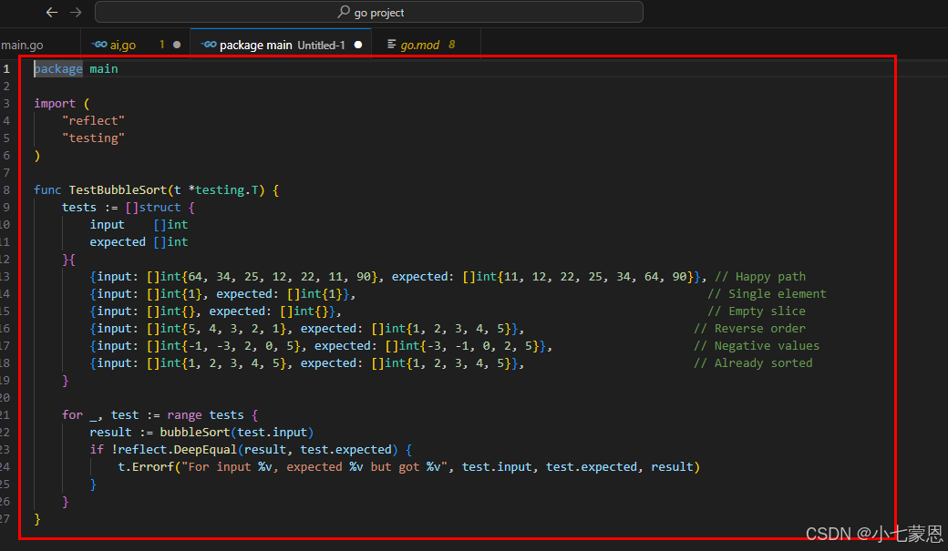The width and height of the screenshot is (948, 551).
Task: Click the Go icon on Untitled-1 tab
Action: point(209,45)
